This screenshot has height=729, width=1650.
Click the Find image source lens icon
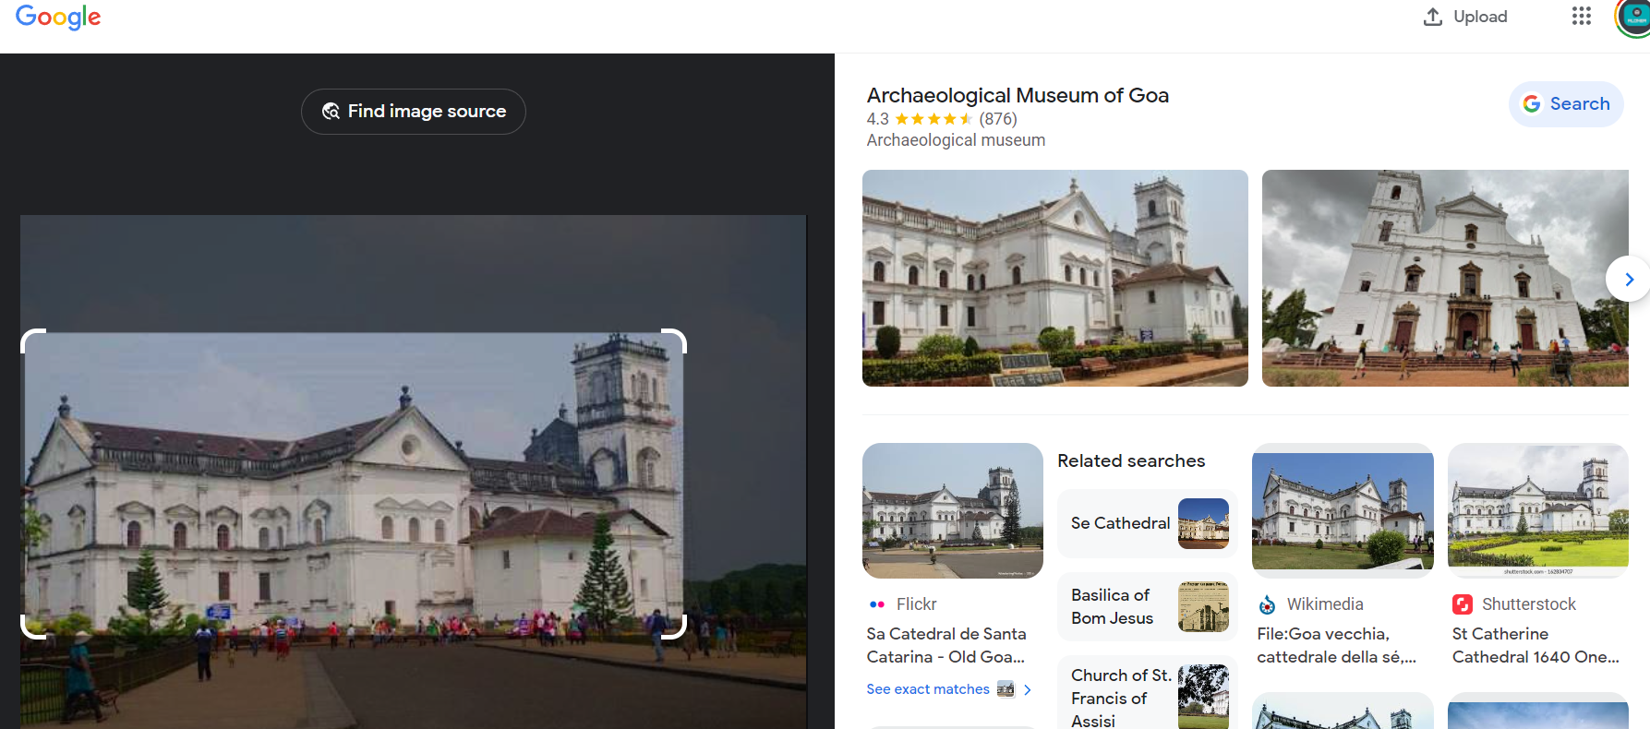[x=331, y=112]
